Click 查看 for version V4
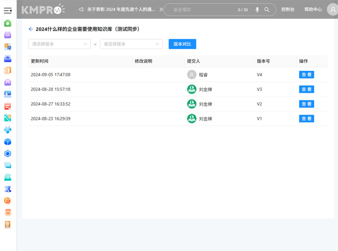This screenshot has width=338, height=251. [306, 75]
